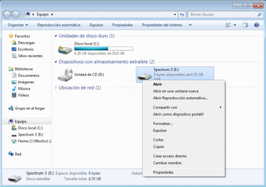Click the Buscar Equipo search field
This screenshot has width=266, height=187.
tap(222, 15)
